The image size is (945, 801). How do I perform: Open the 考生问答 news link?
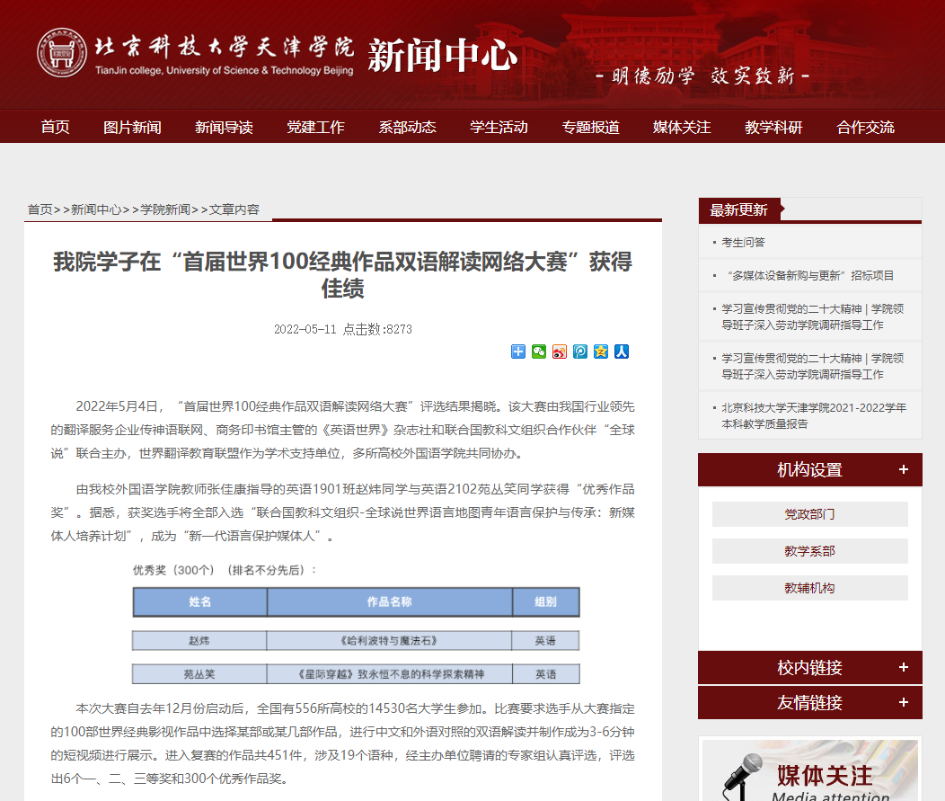click(743, 242)
